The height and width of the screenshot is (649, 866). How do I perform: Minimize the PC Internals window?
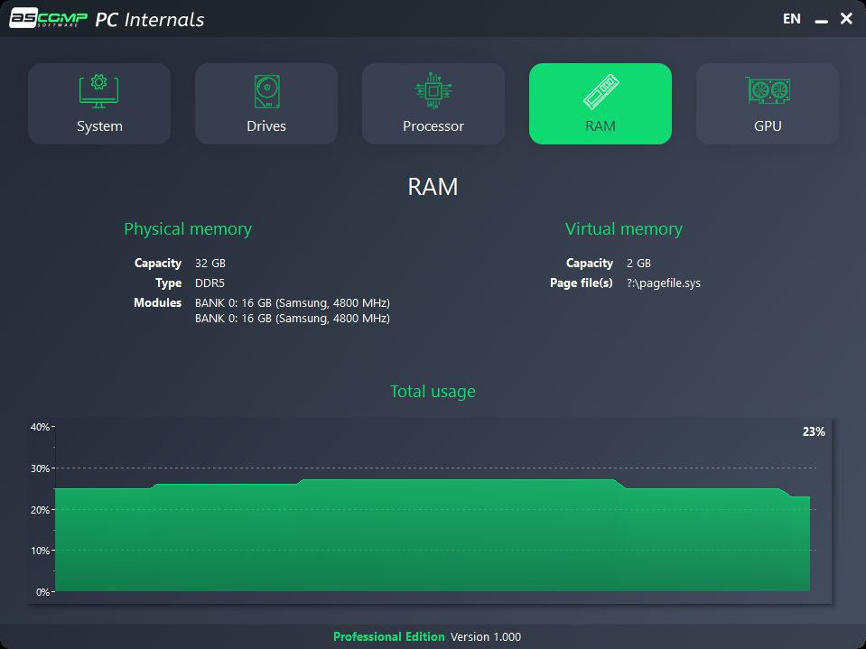pos(821,21)
